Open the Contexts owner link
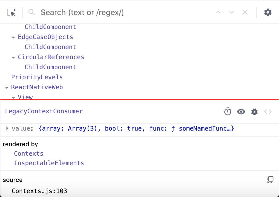Screen dimensions: 279x197 [28, 153]
